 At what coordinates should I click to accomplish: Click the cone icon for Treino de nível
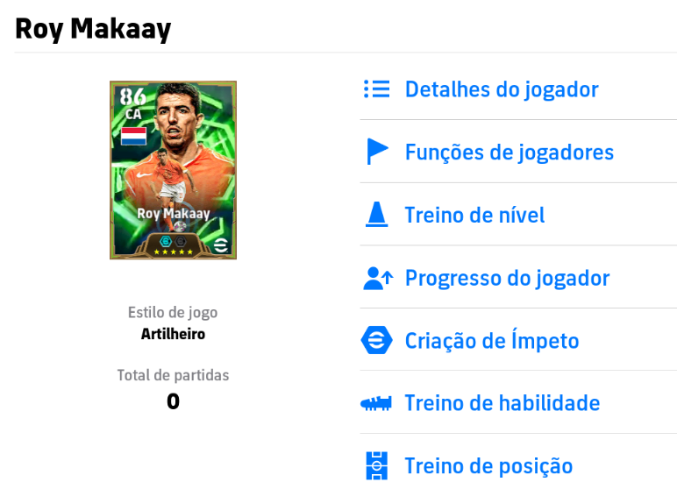point(376,215)
